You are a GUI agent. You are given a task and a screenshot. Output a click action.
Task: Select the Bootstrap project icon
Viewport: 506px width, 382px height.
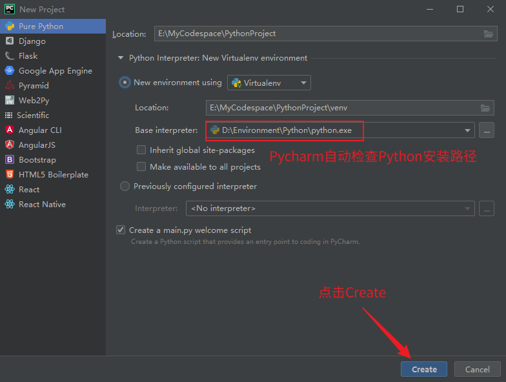[x=10, y=160]
